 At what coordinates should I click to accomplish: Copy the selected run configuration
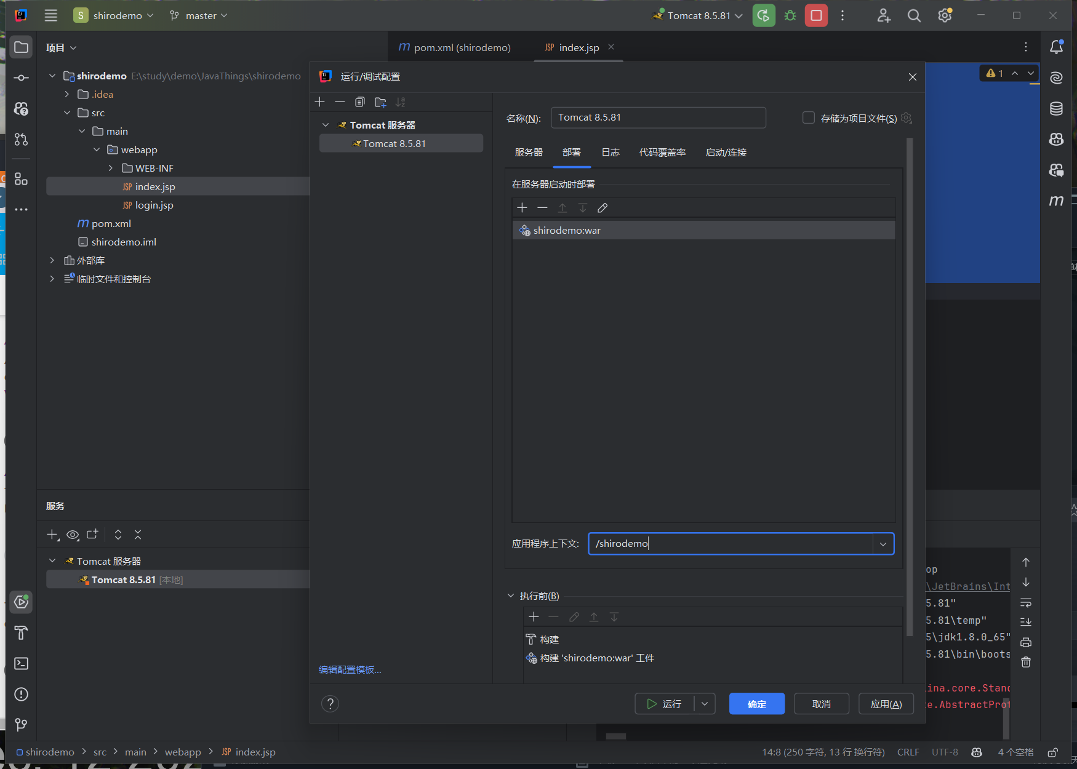(x=360, y=102)
